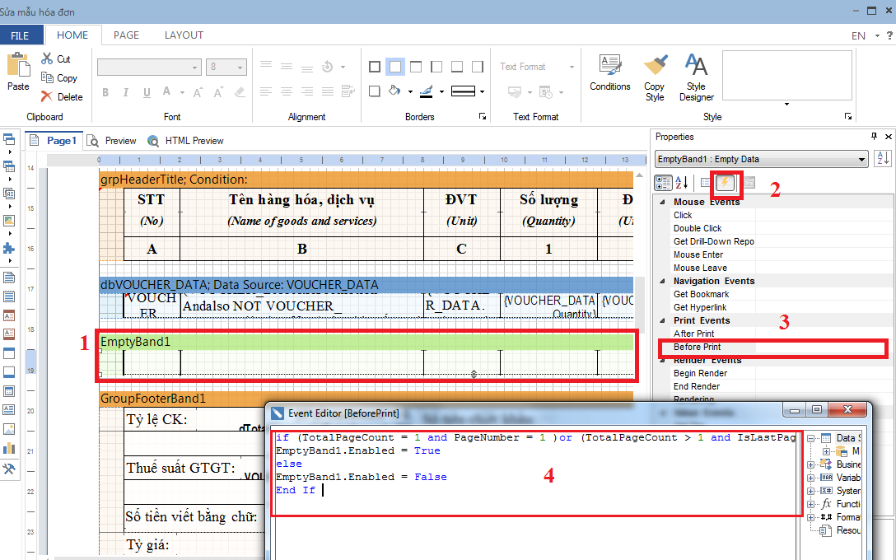
Task: Collapse the Navigation Events group
Action: pyautogui.click(x=663, y=281)
